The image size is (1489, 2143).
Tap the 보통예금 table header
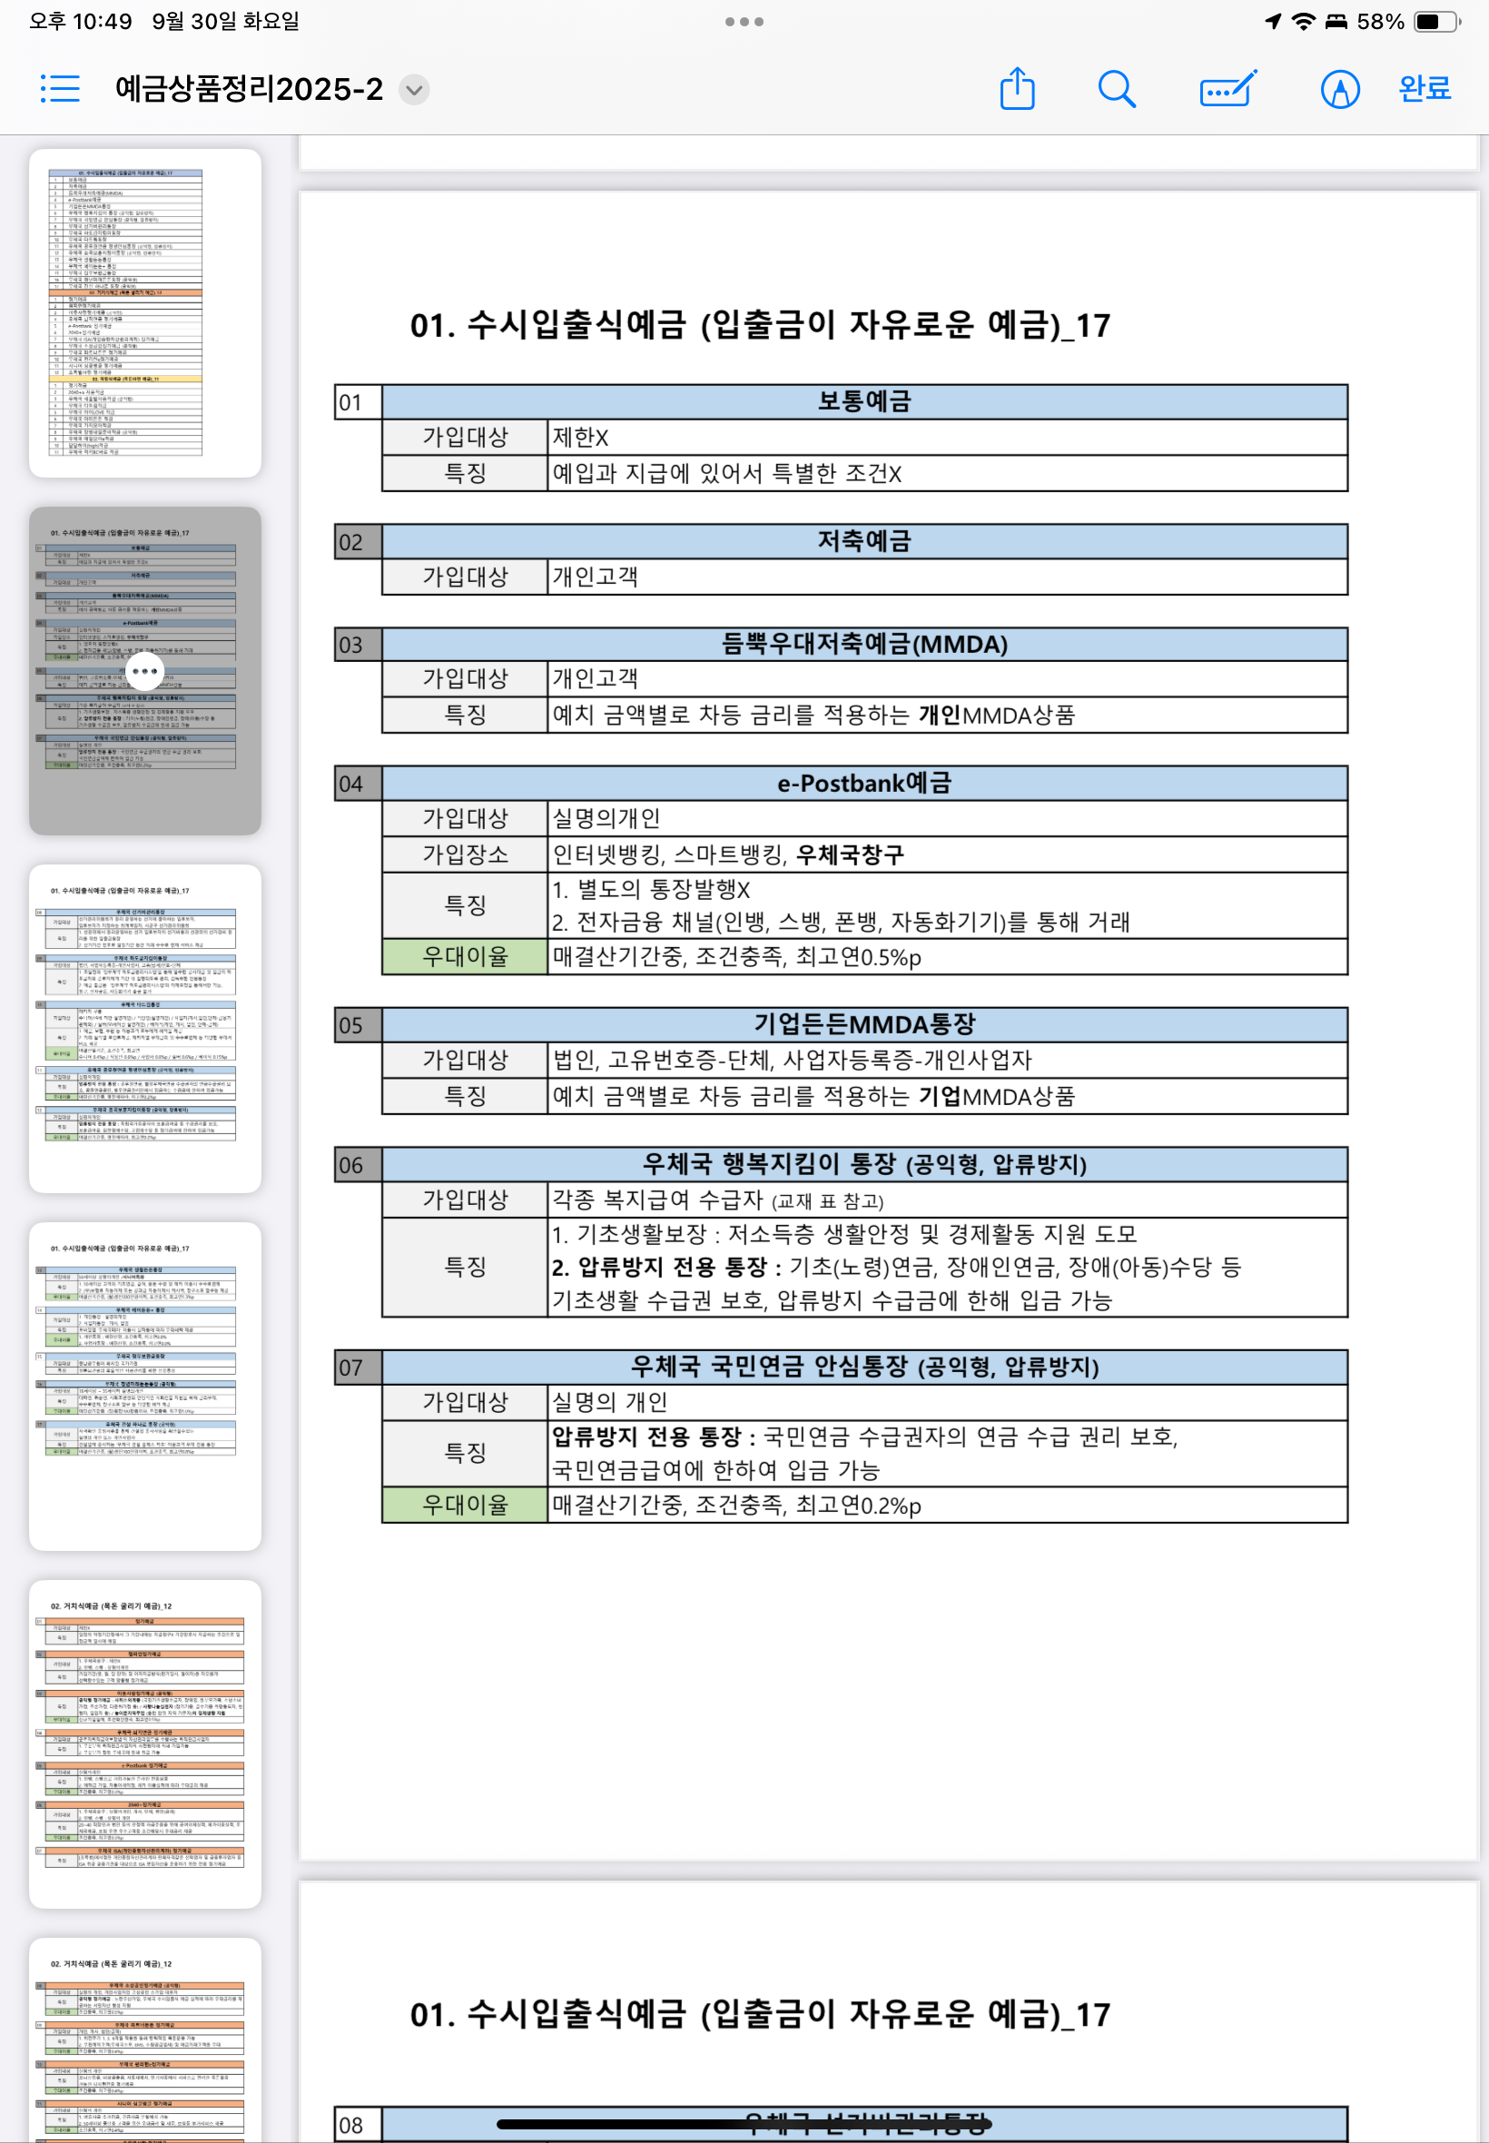click(x=864, y=401)
